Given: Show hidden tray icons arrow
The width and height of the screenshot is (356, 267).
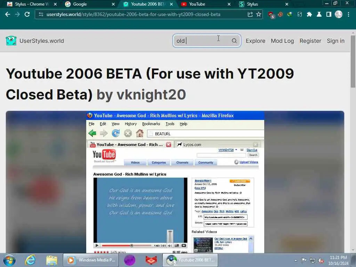Looking at the screenshot, I should click(x=296, y=260).
